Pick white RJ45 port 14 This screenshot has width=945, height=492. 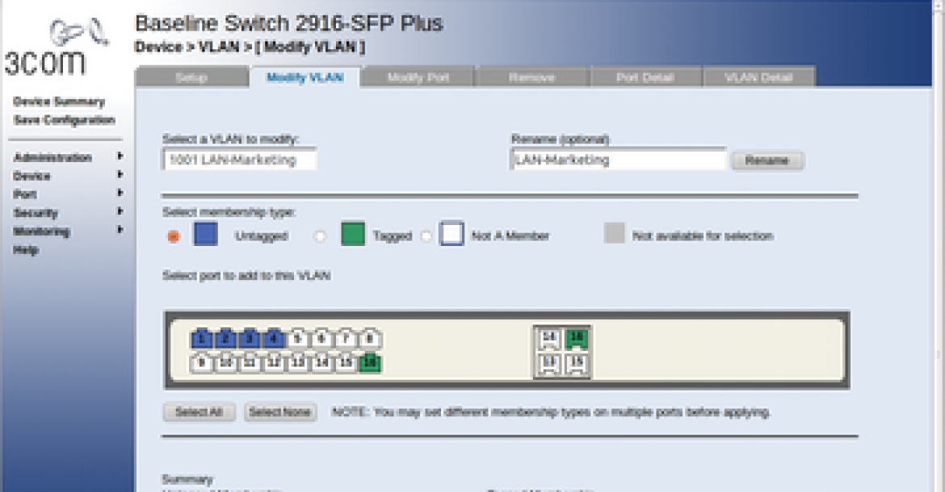point(321,363)
